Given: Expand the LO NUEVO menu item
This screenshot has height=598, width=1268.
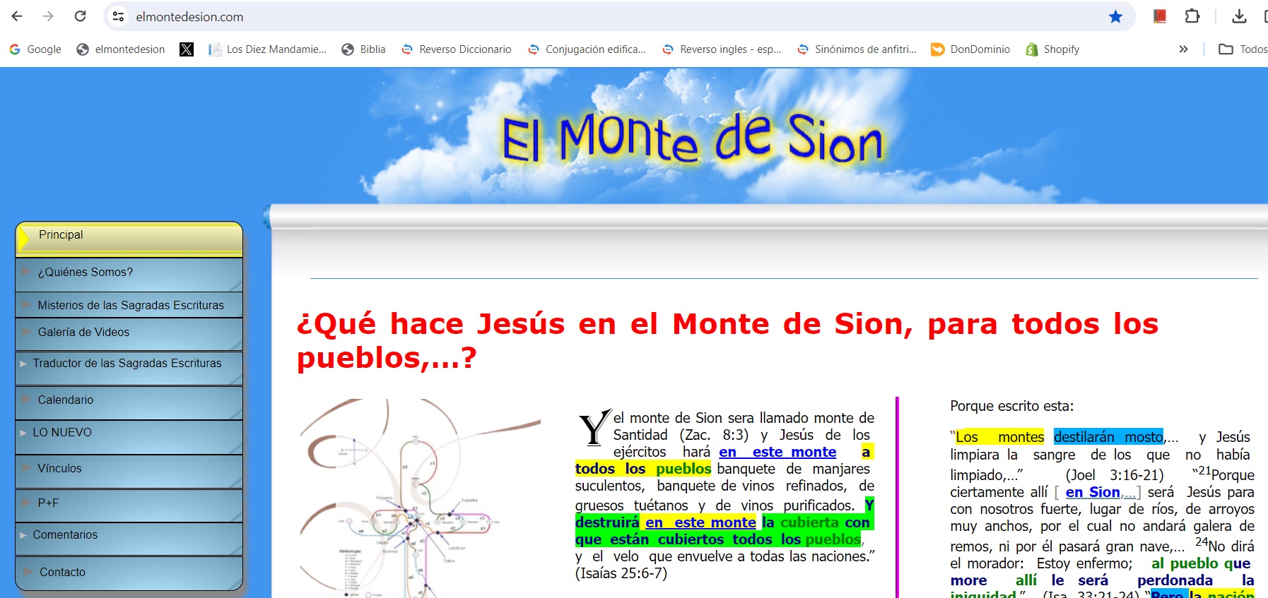Looking at the screenshot, I should (62, 433).
